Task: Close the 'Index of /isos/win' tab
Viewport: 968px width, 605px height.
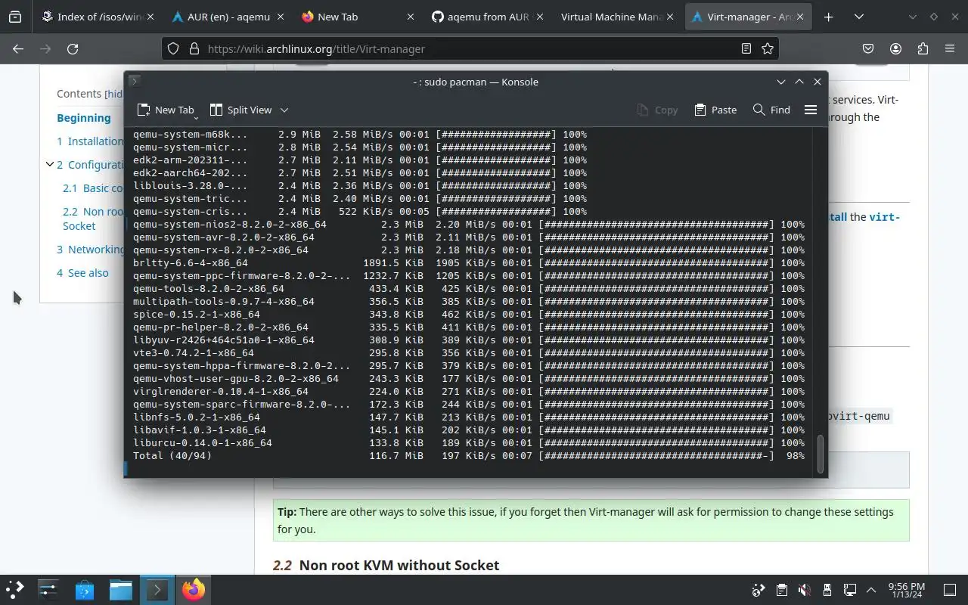Action: tap(150, 17)
